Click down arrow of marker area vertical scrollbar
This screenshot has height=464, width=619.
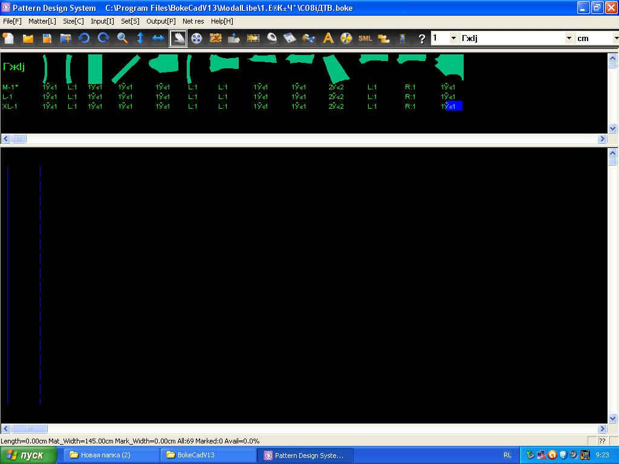613,418
